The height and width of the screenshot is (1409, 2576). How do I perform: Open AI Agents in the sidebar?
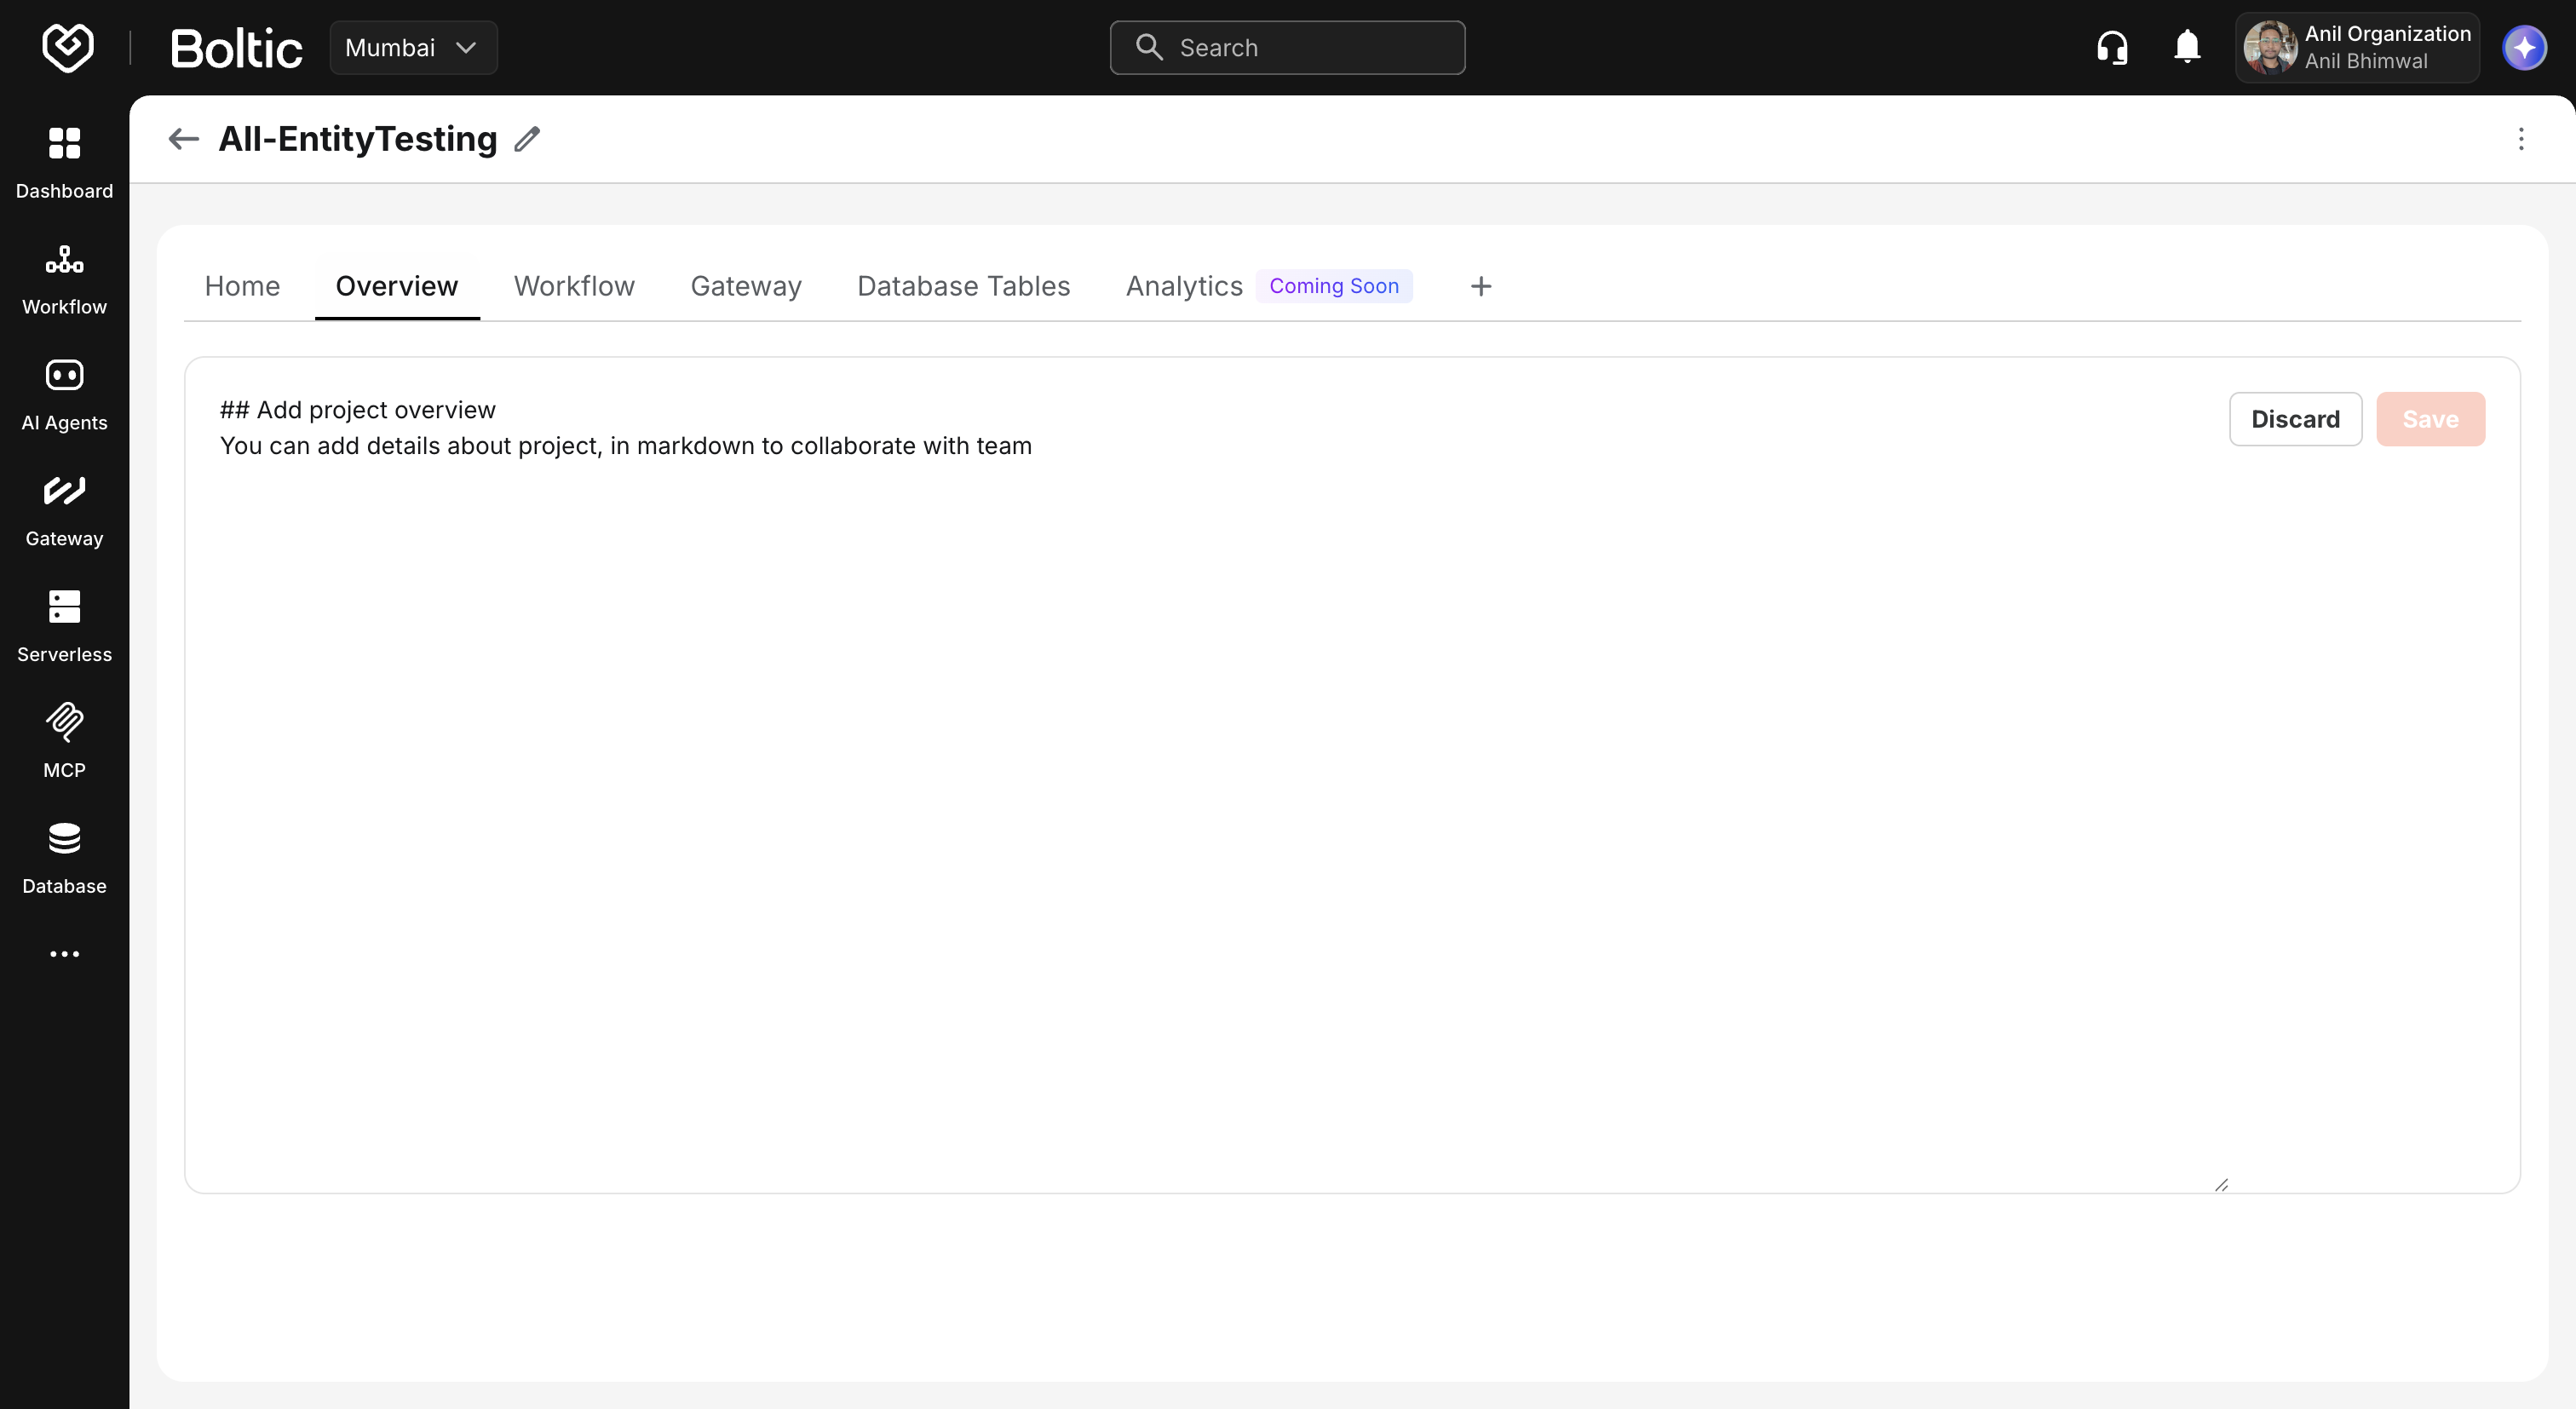pos(64,395)
